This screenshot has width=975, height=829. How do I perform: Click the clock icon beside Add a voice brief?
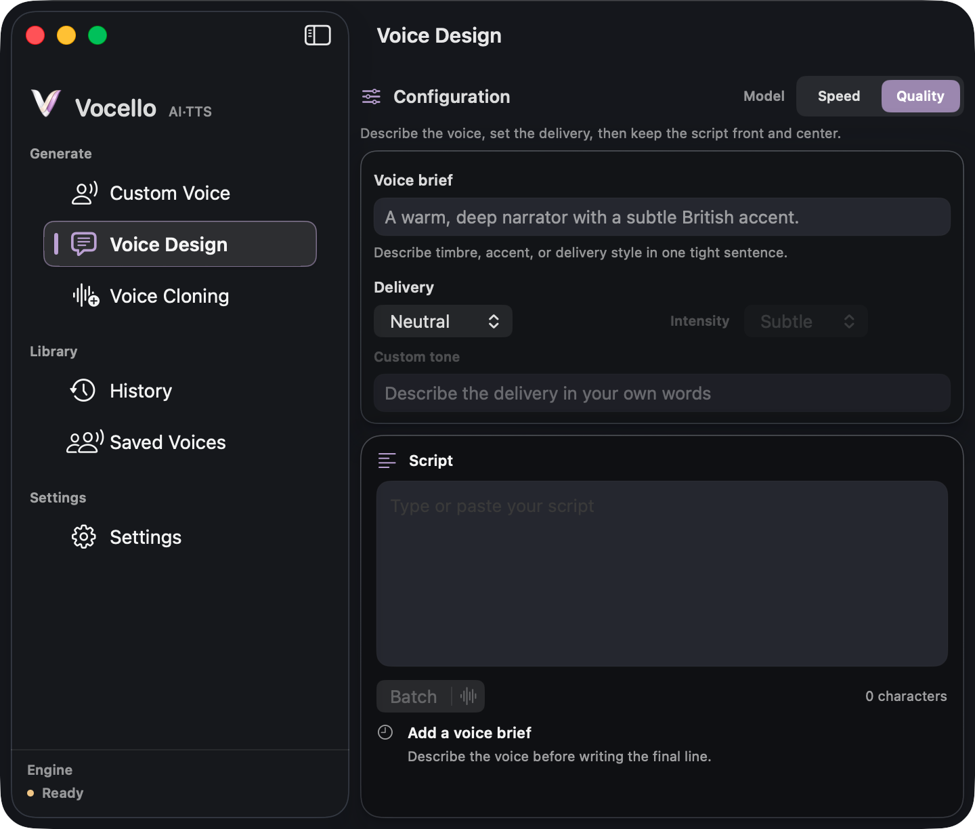point(385,732)
